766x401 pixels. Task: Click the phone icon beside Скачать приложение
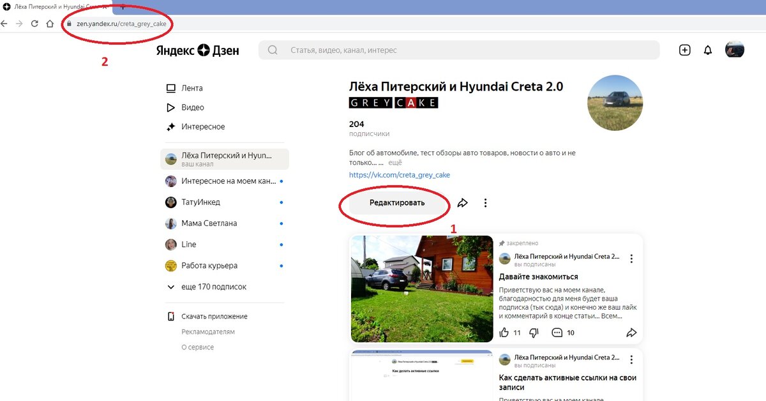point(170,316)
